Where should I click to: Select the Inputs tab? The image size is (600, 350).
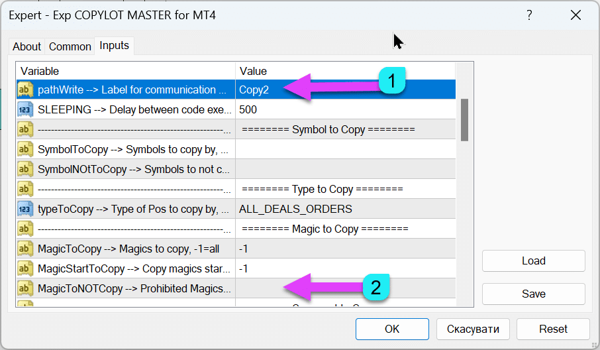pos(114,46)
